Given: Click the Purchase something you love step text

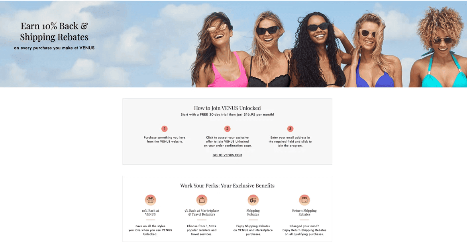Looking at the screenshot, I should tap(165, 139).
